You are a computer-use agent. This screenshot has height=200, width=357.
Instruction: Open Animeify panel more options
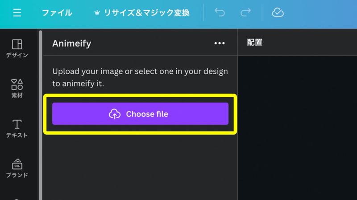[220, 43]
